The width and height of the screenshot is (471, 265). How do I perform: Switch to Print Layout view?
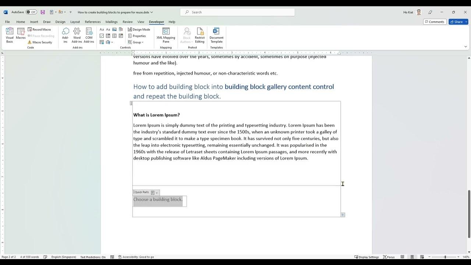tap(412, 257)
